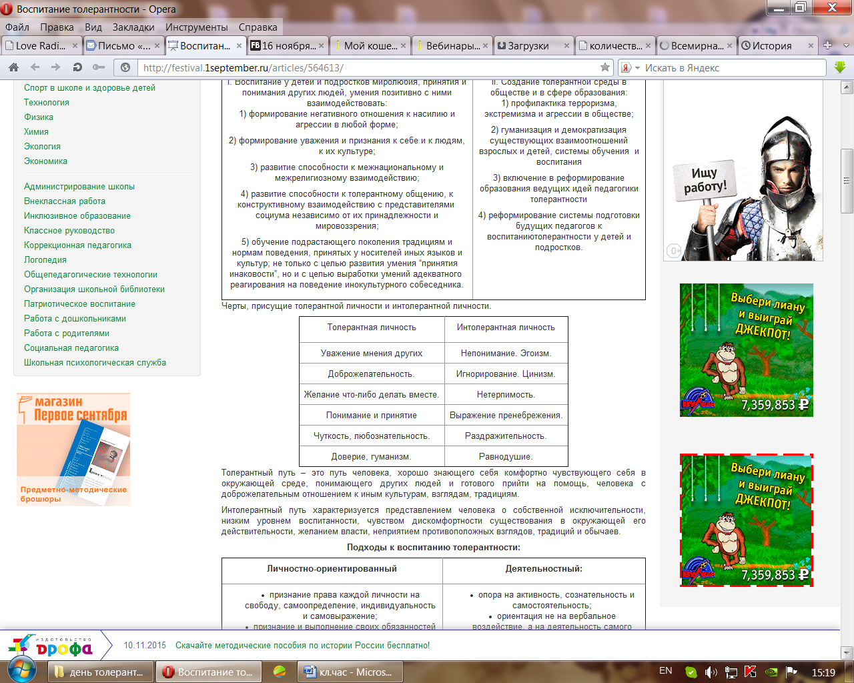854x683 pixels.
Task: Open the Action Center flag icon
Action: tap(791, 672)
